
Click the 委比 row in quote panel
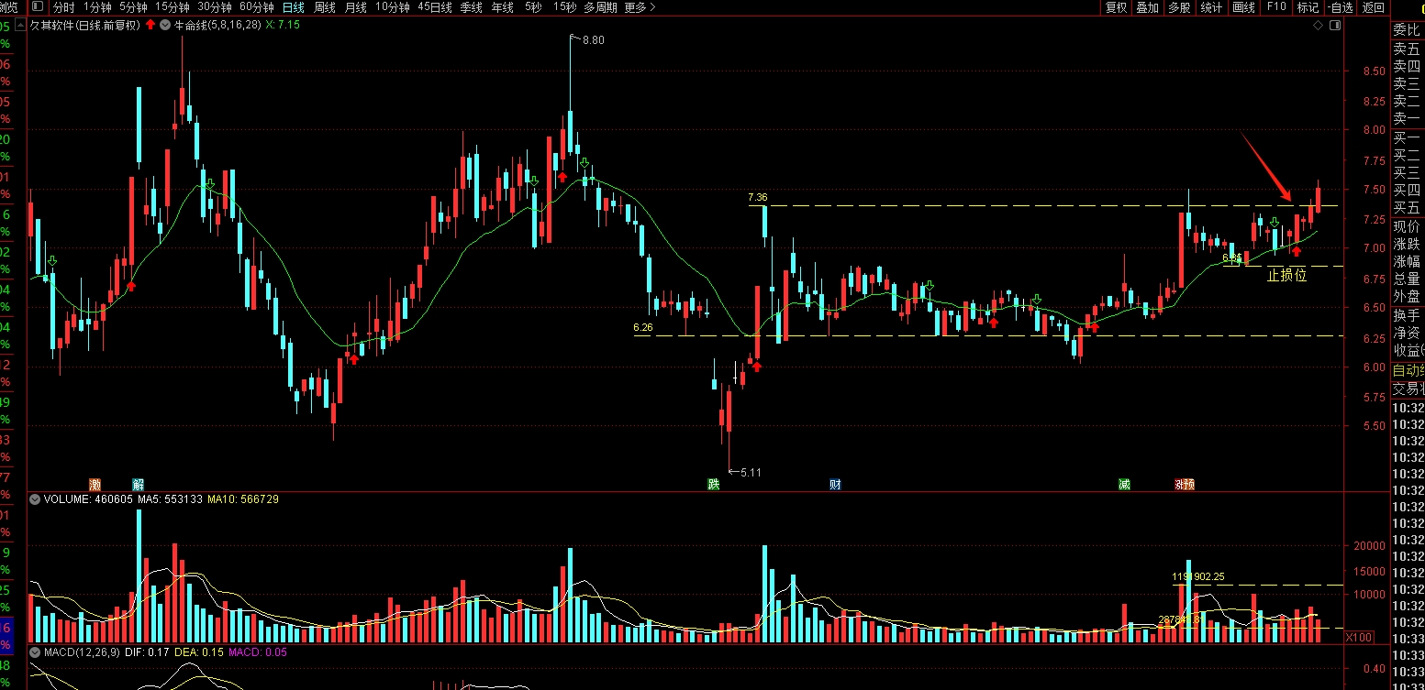[x=1408, y=31]
